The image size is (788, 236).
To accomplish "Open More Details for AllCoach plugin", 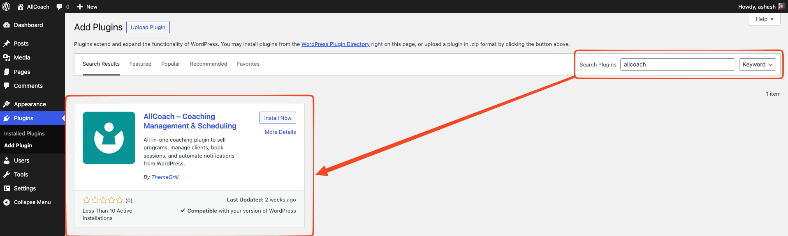I will coord(280,132).
